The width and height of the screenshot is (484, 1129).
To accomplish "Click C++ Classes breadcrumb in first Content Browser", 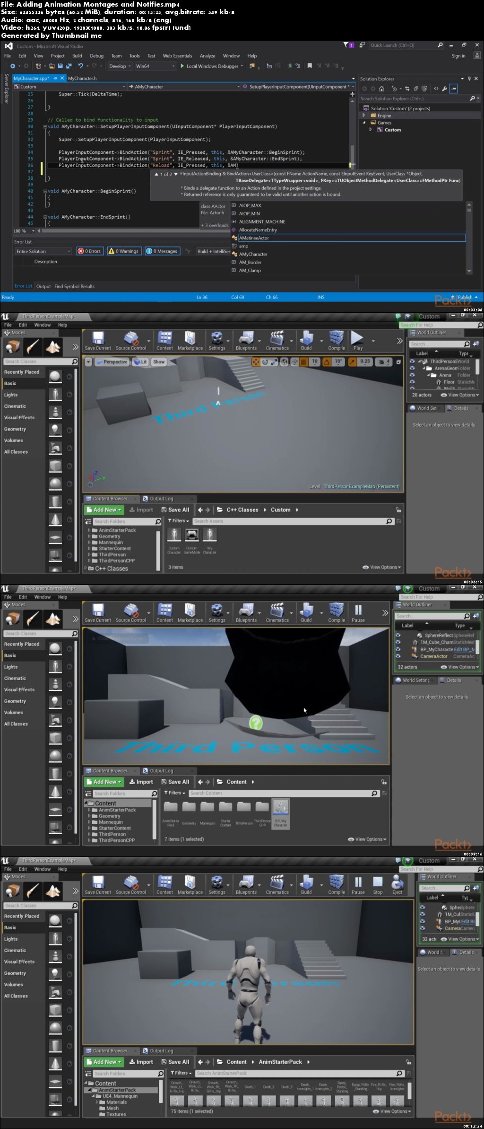I will 242,510.
